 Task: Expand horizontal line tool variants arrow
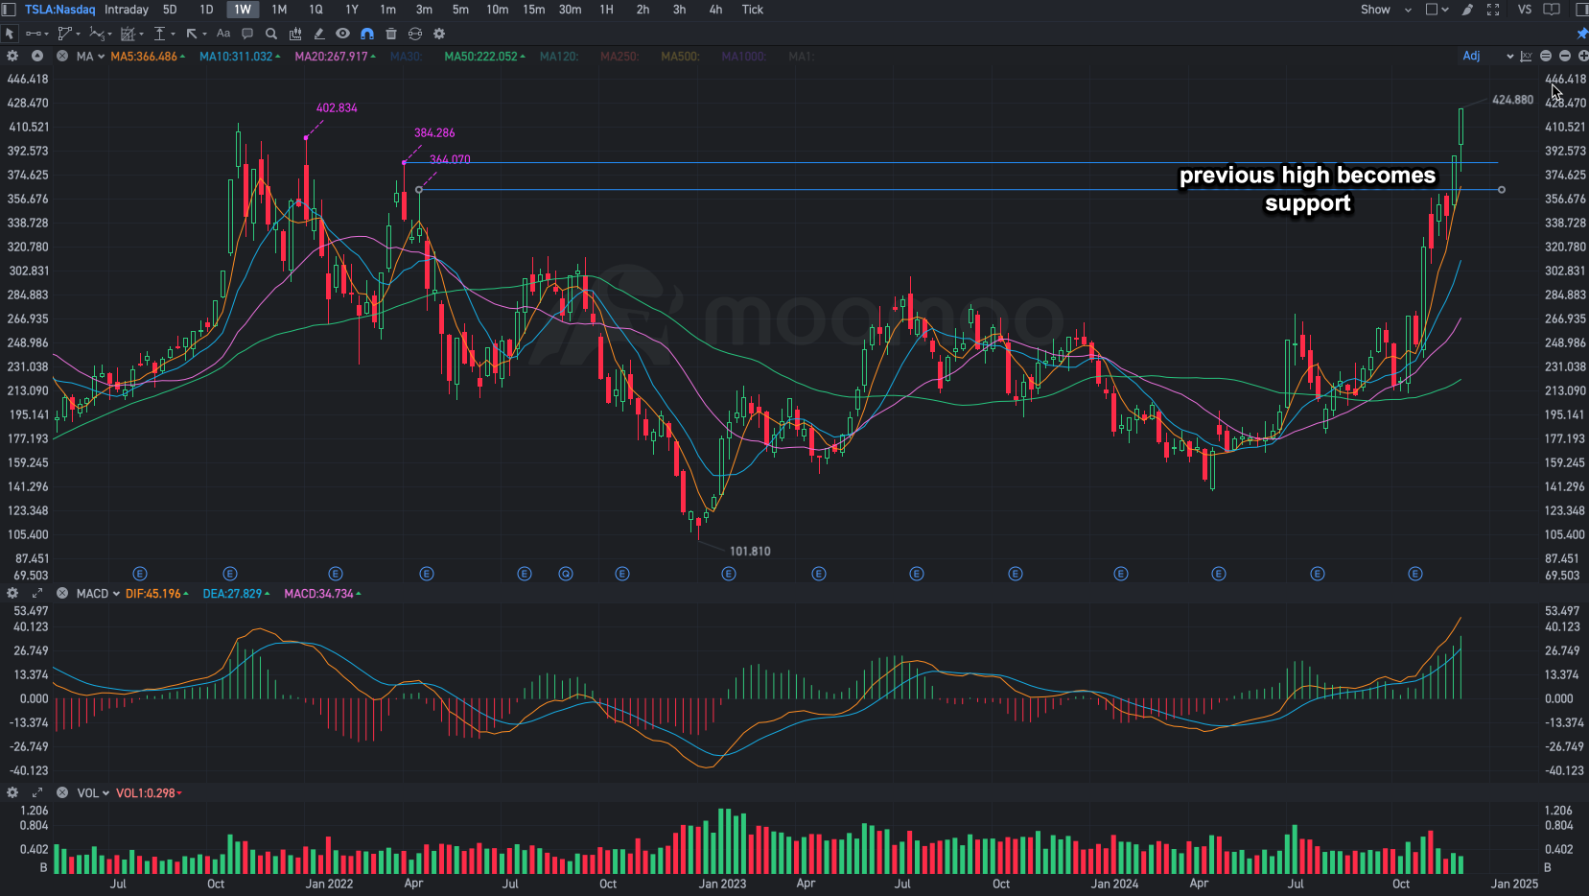47,35
